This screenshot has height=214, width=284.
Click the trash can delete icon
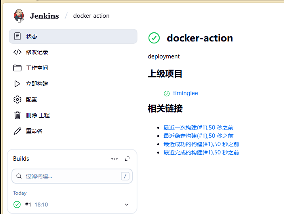coord(17,115)
